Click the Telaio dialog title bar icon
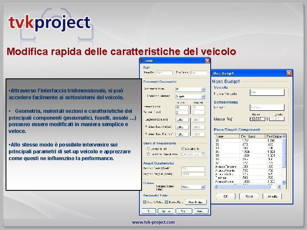307x230 pixels. pos(142,60)
